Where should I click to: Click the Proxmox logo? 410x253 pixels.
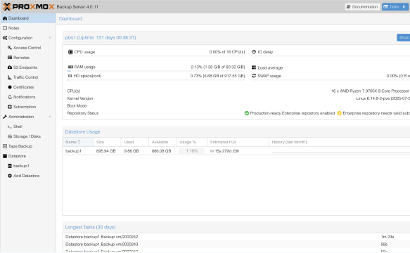pos(29,6)
